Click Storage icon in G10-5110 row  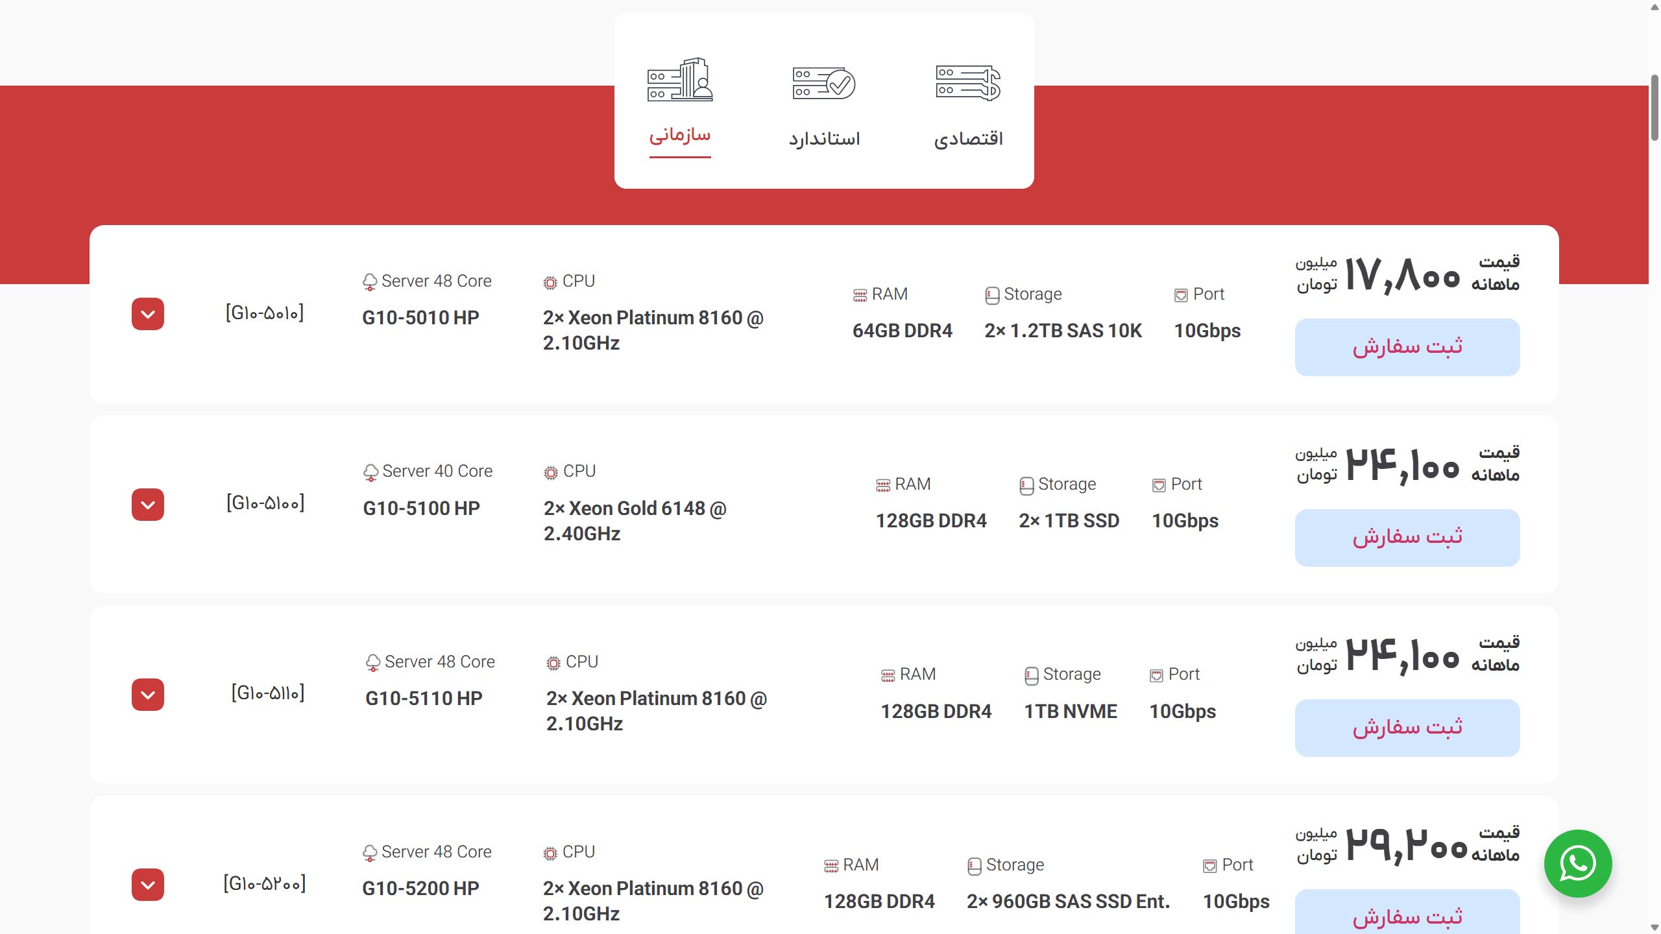1032,676
